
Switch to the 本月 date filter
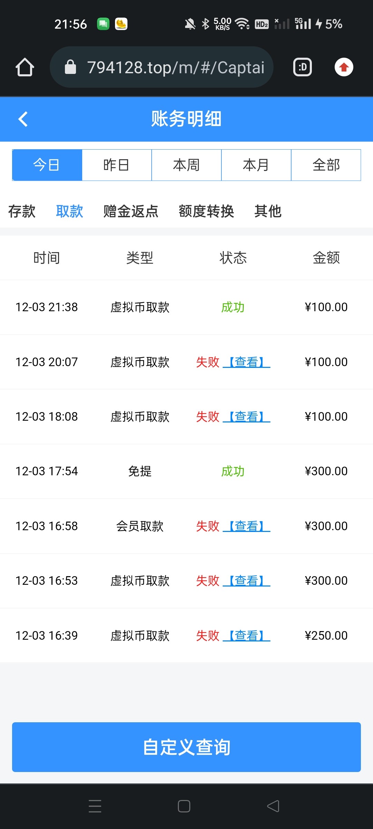point(256,165)
